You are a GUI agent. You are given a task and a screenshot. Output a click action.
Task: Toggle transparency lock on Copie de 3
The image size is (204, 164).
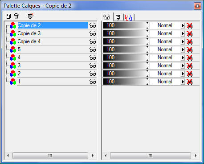point(190,33)
